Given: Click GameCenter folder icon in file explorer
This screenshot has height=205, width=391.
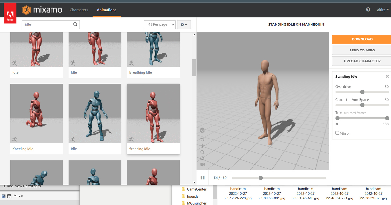Looking at the screenshot, I should pos(183,189).
